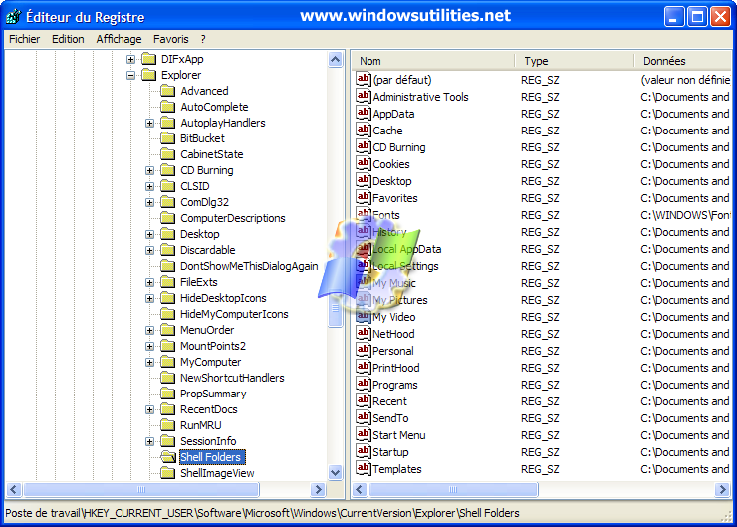Viewport: 737px width, 527px height.
Task: Select the HideMyComputerIcons key
Action: pyautogui.click(x=234, y=314)
